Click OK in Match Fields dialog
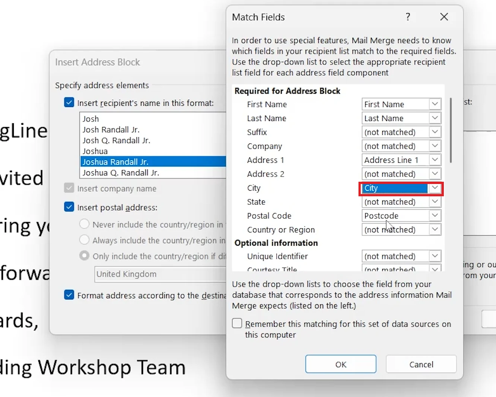Viewport: 496px width, 397px height. (341, 364)
